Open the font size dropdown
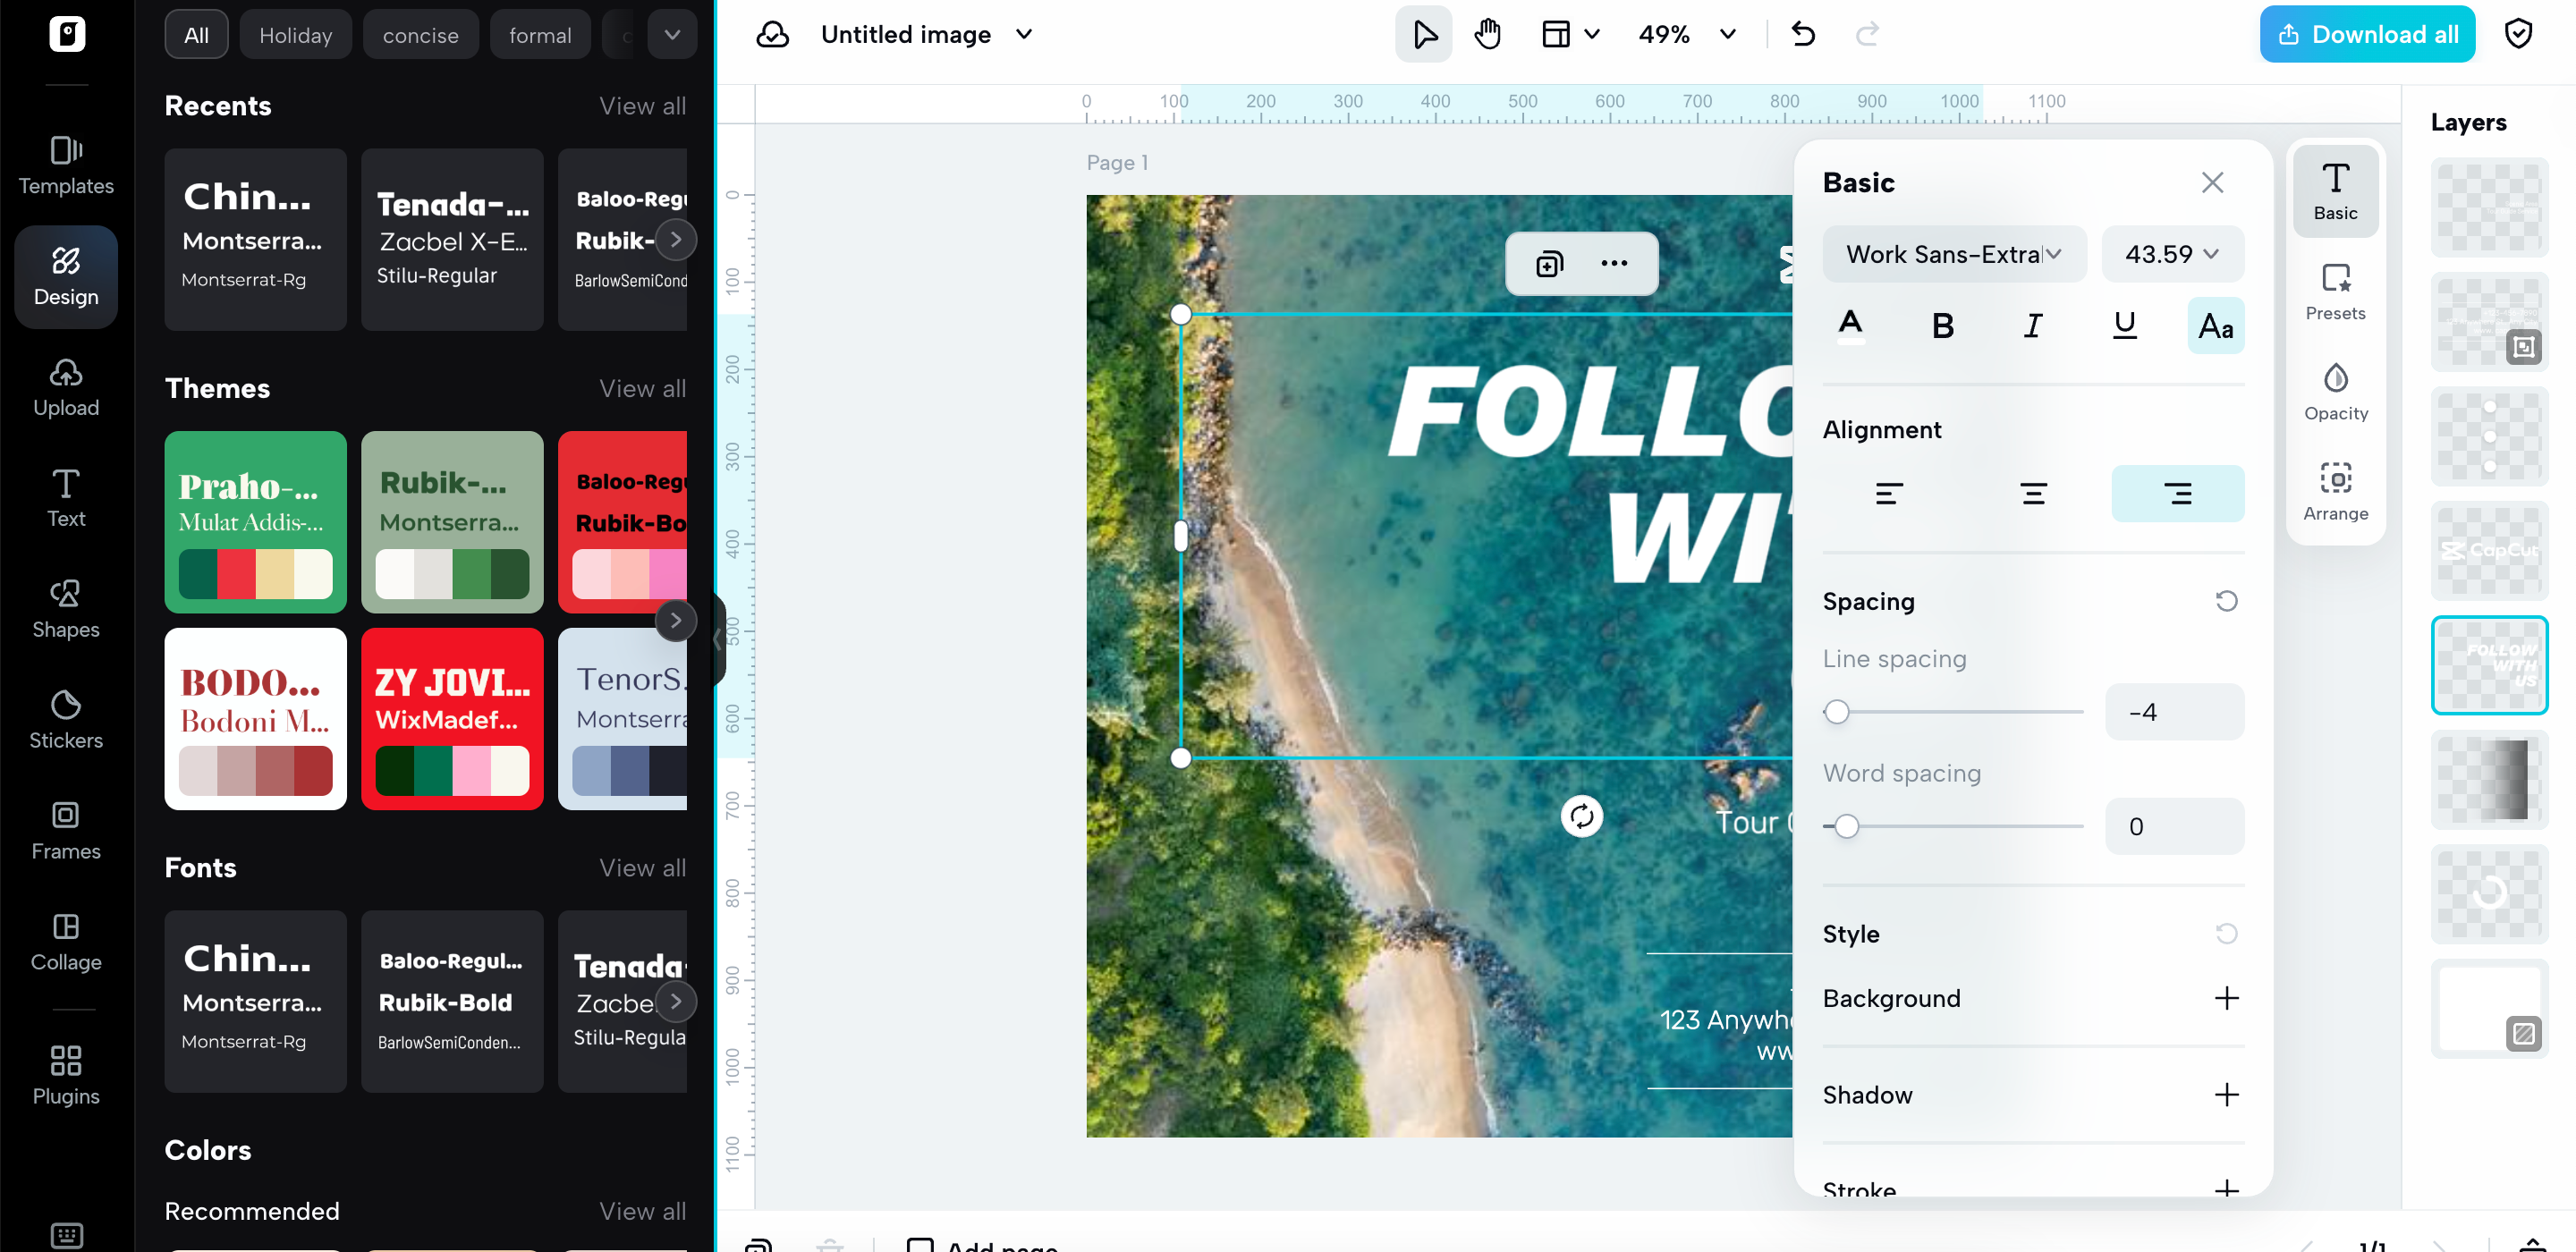This screenshot has height=1252, width=2576. (2172, 253)
